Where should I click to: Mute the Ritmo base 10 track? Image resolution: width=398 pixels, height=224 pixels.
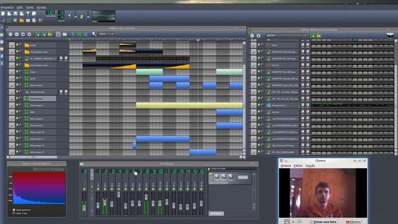(17, 132)
